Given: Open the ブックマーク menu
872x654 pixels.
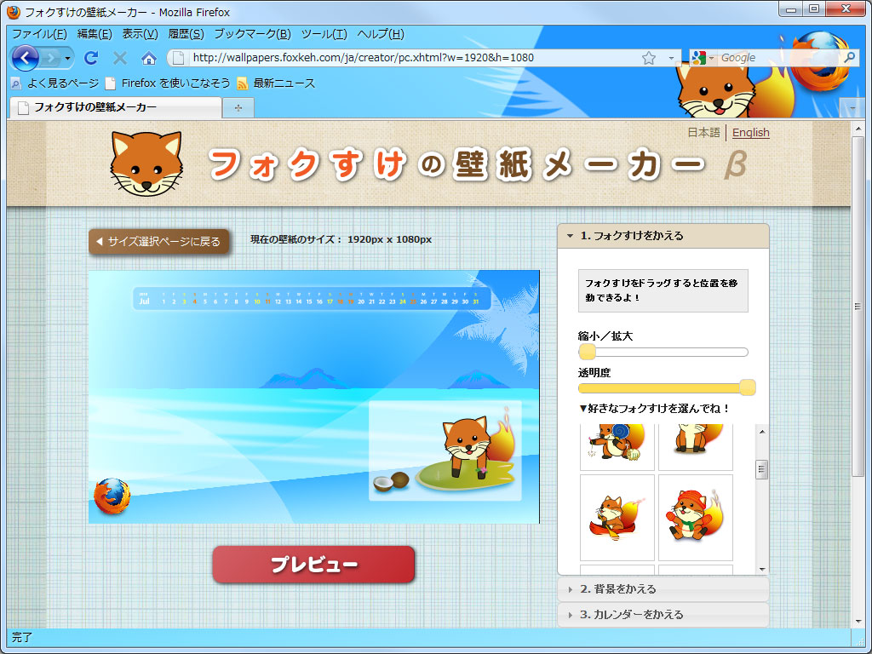Looking at the screenshot, I should (x=252, y=34).
